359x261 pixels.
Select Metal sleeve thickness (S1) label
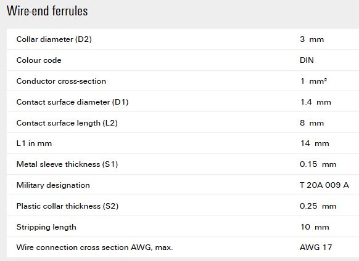67,164
